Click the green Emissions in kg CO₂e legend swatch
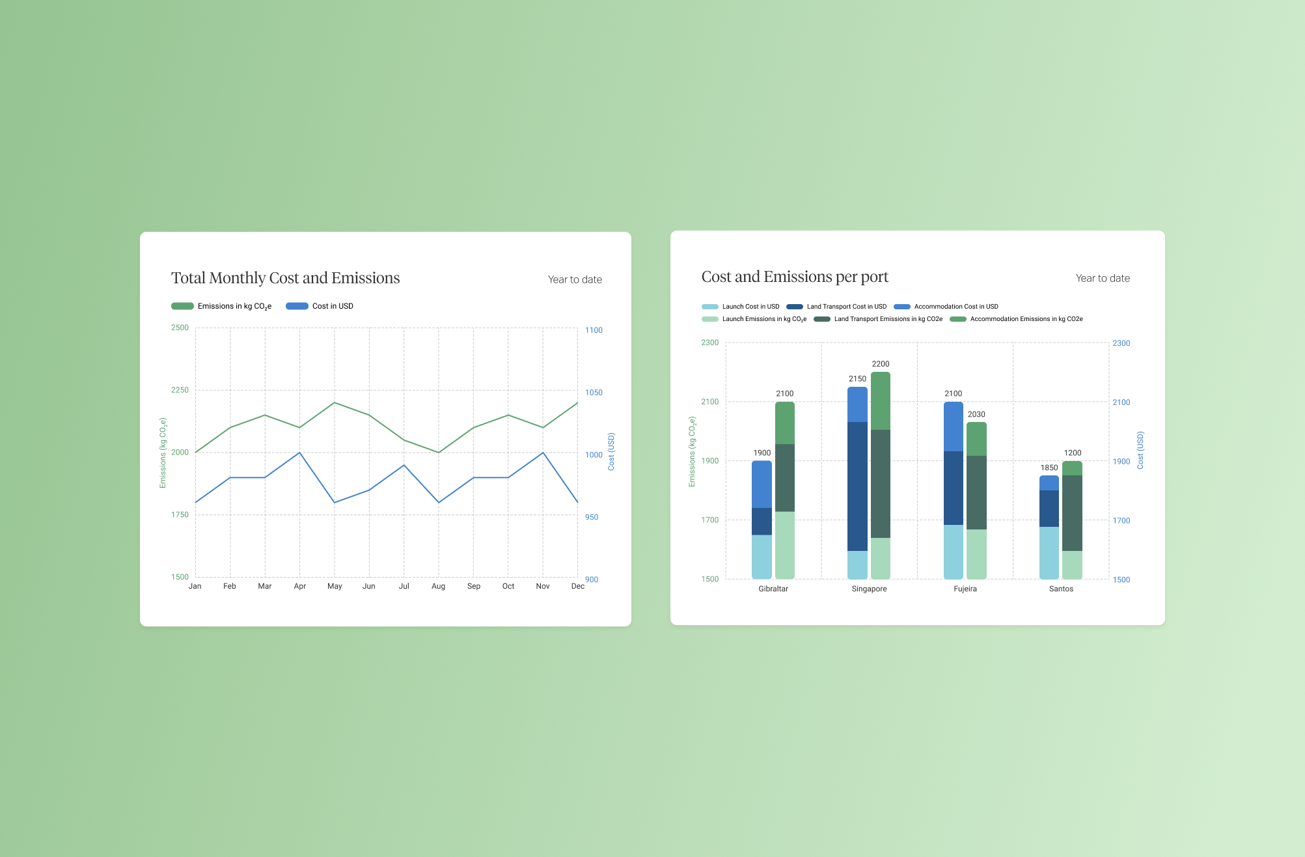The width and height of the screenshot is (1305, 857). pos(182,306)
